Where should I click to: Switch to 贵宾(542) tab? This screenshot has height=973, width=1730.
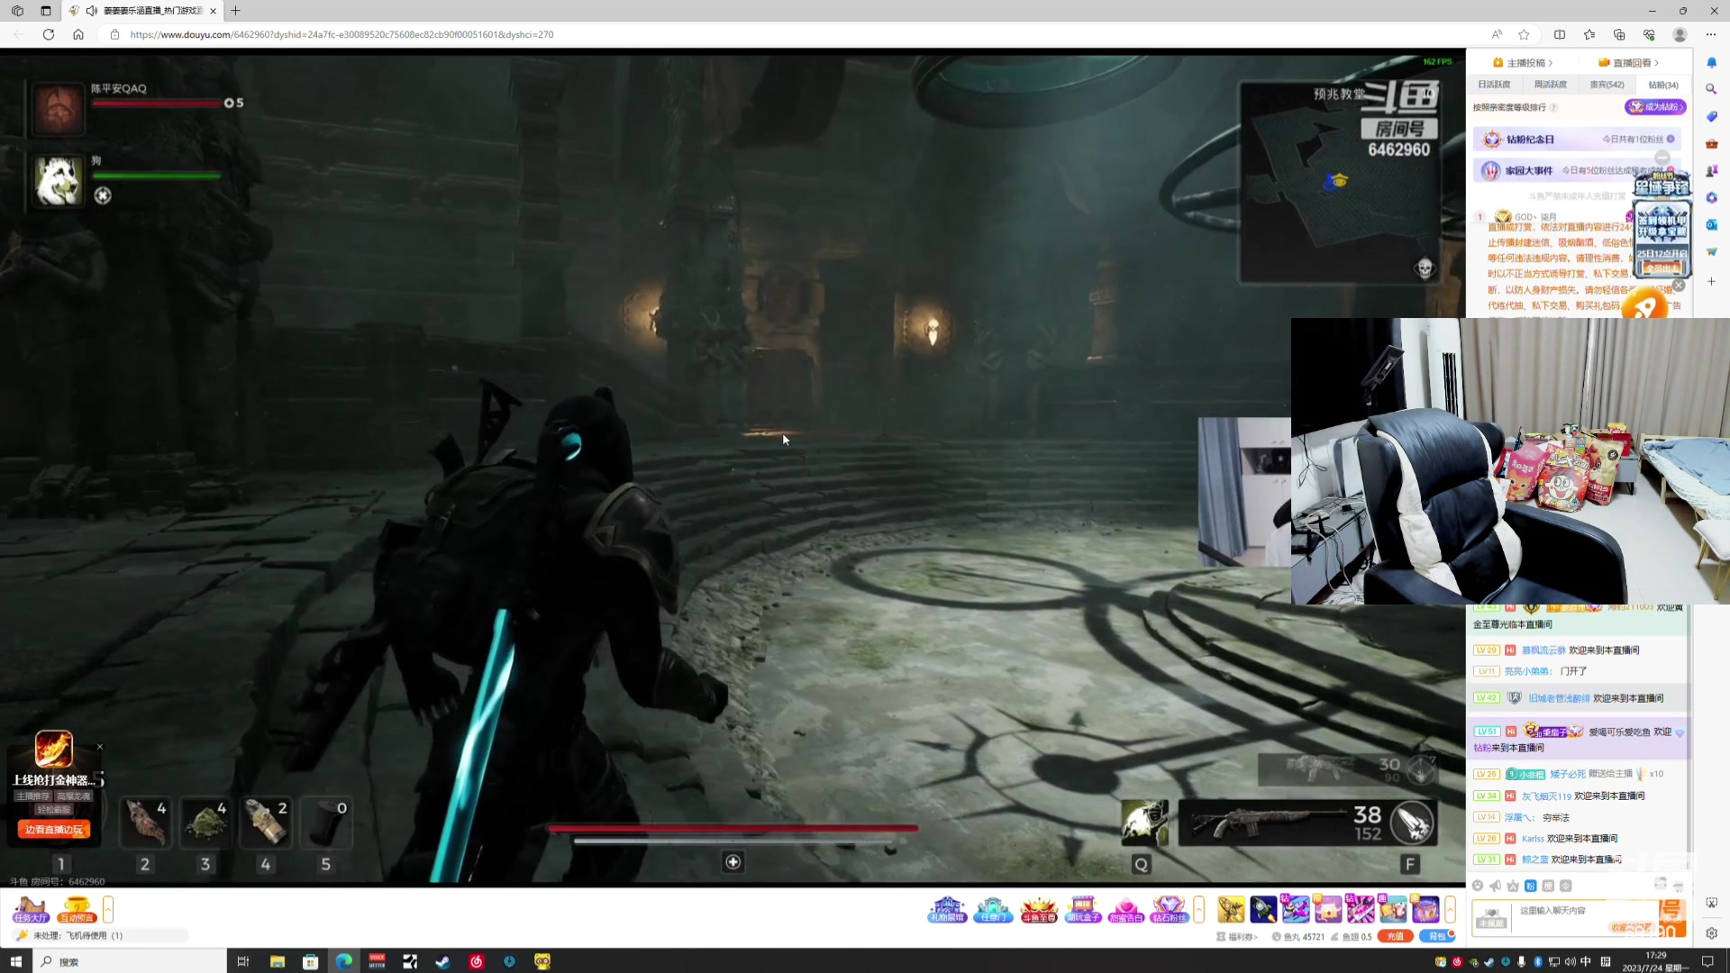point(1607,85)
